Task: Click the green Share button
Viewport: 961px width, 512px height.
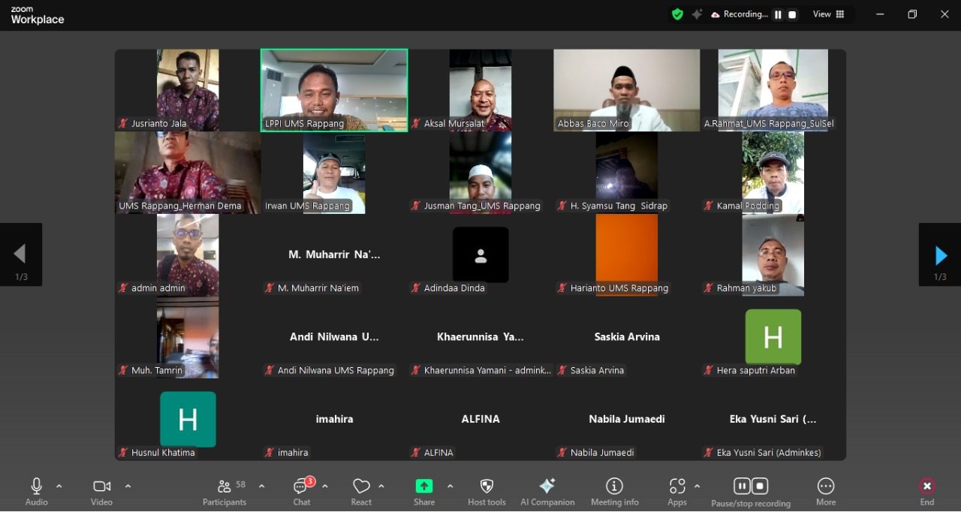Action: pyautogui.click(x=424, y=486)
